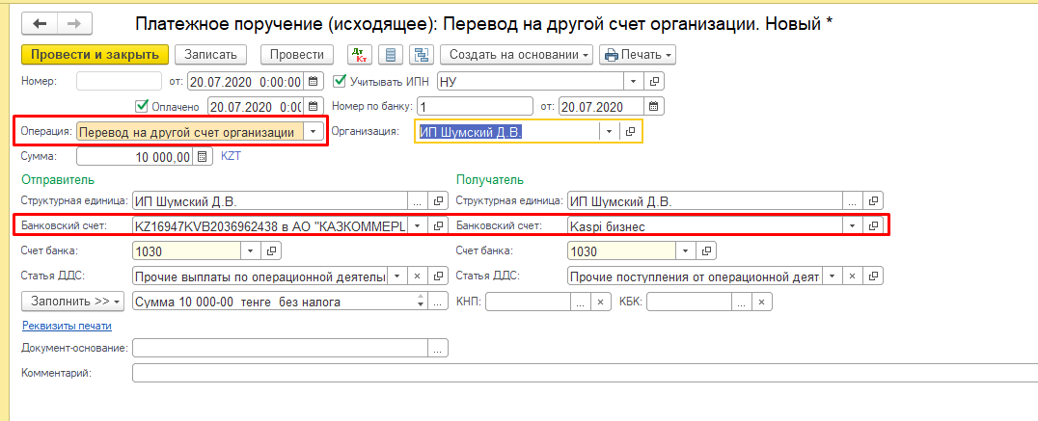Viewport: 1038px width, 421px height.
Task: Expand recipient Банковский счет Kaspi бизнес dropdown
Action: coord(851,225)
